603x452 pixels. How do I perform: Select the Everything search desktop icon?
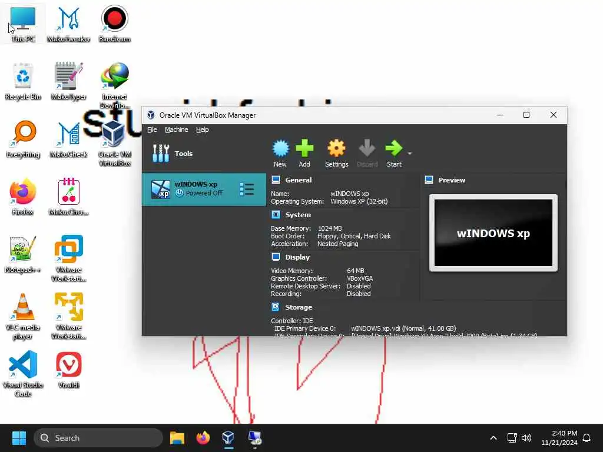23,139
